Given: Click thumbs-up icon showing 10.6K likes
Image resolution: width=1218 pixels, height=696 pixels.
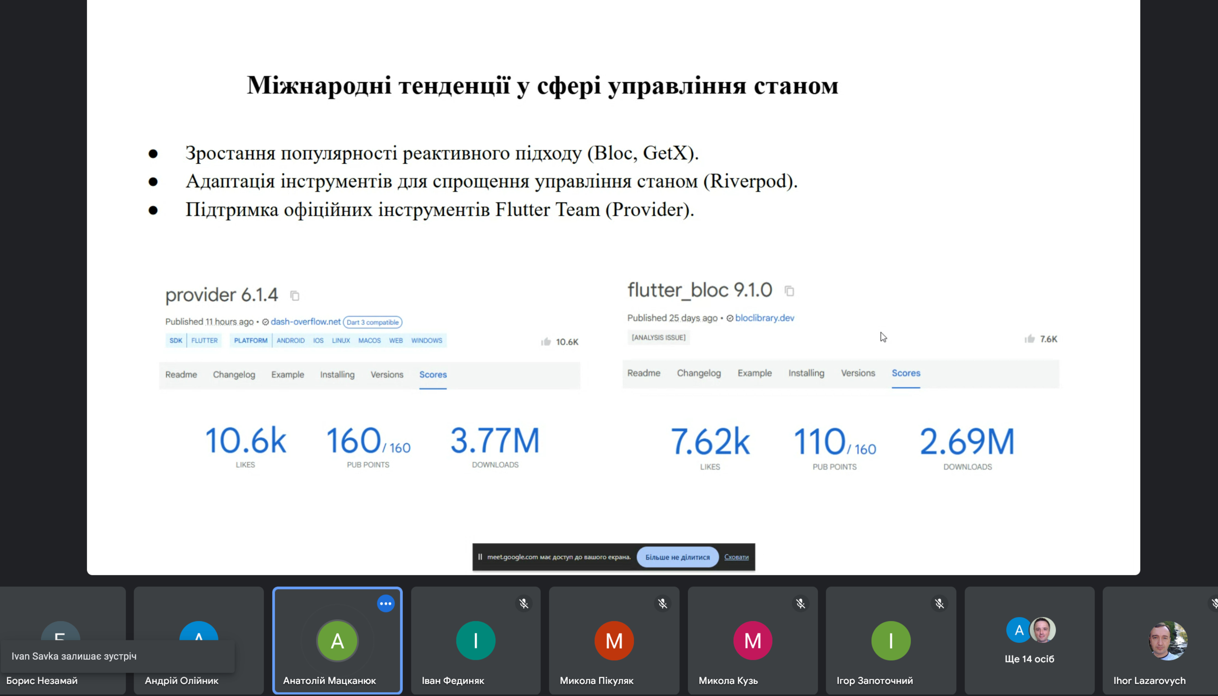Looking at the screenshot, I should (546, 342).
